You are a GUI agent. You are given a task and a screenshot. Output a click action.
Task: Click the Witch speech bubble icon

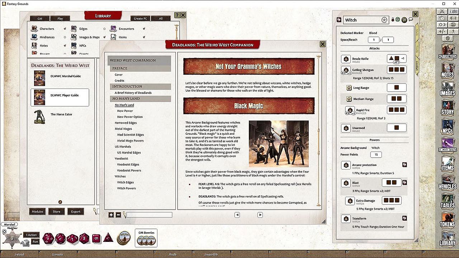(x=411, y=20)
